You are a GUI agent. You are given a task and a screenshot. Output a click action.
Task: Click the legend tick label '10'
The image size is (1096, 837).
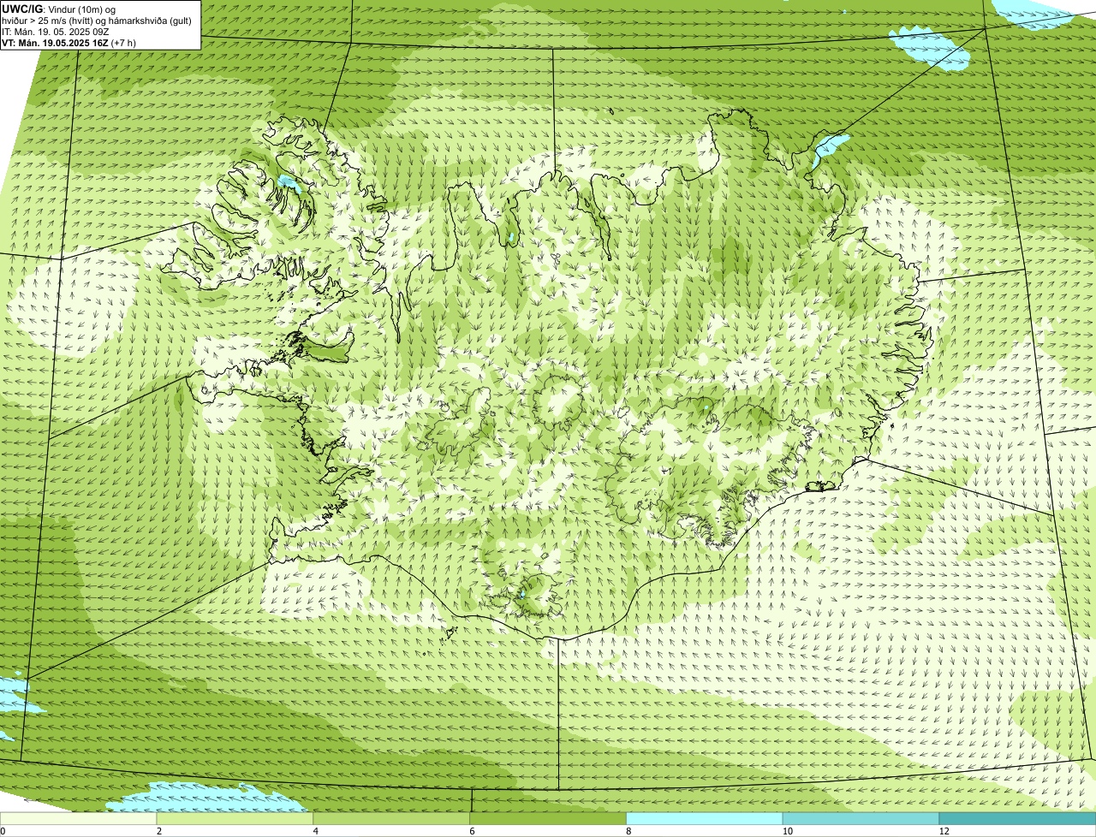[787, 831]
